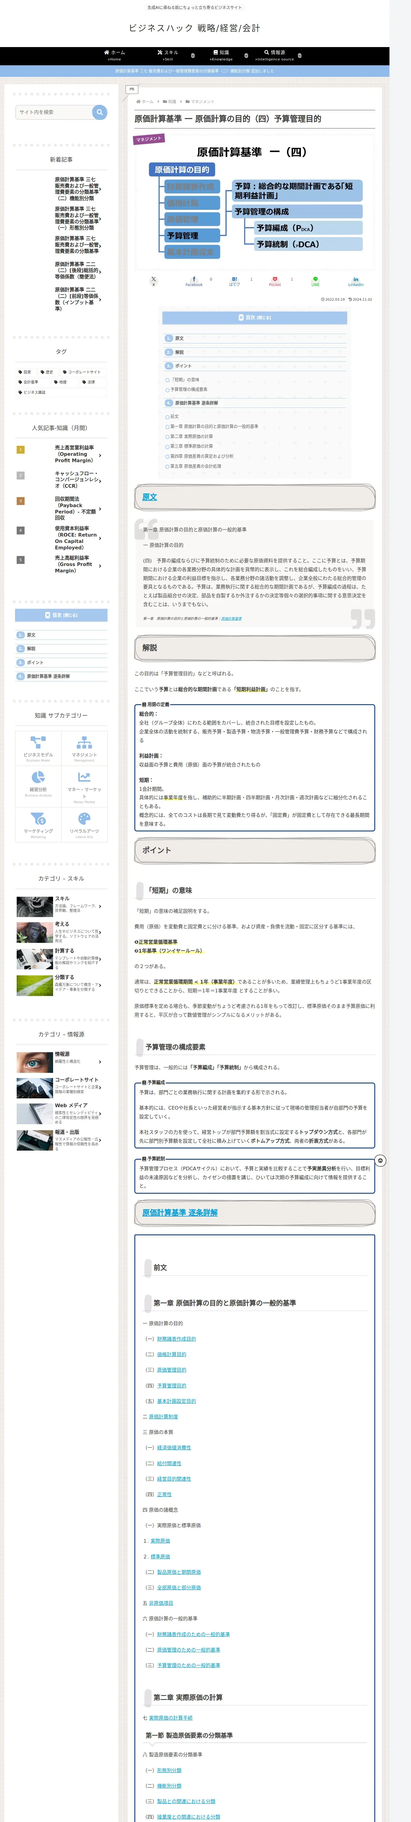Open the 経営分析 pie chart icon

tap(38, 777)
